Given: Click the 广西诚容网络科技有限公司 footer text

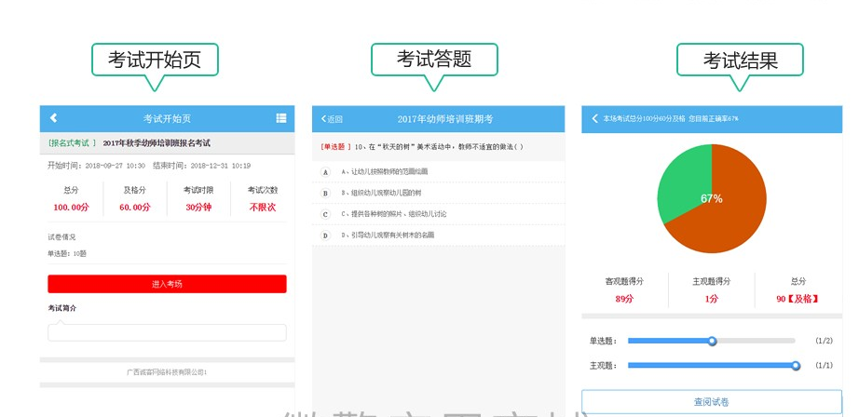Looking at the screenshot, I should coord(167,371).
